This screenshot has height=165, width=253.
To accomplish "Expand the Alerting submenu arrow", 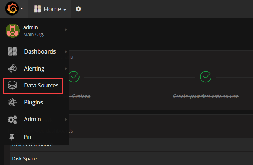I will pos(66,69).
